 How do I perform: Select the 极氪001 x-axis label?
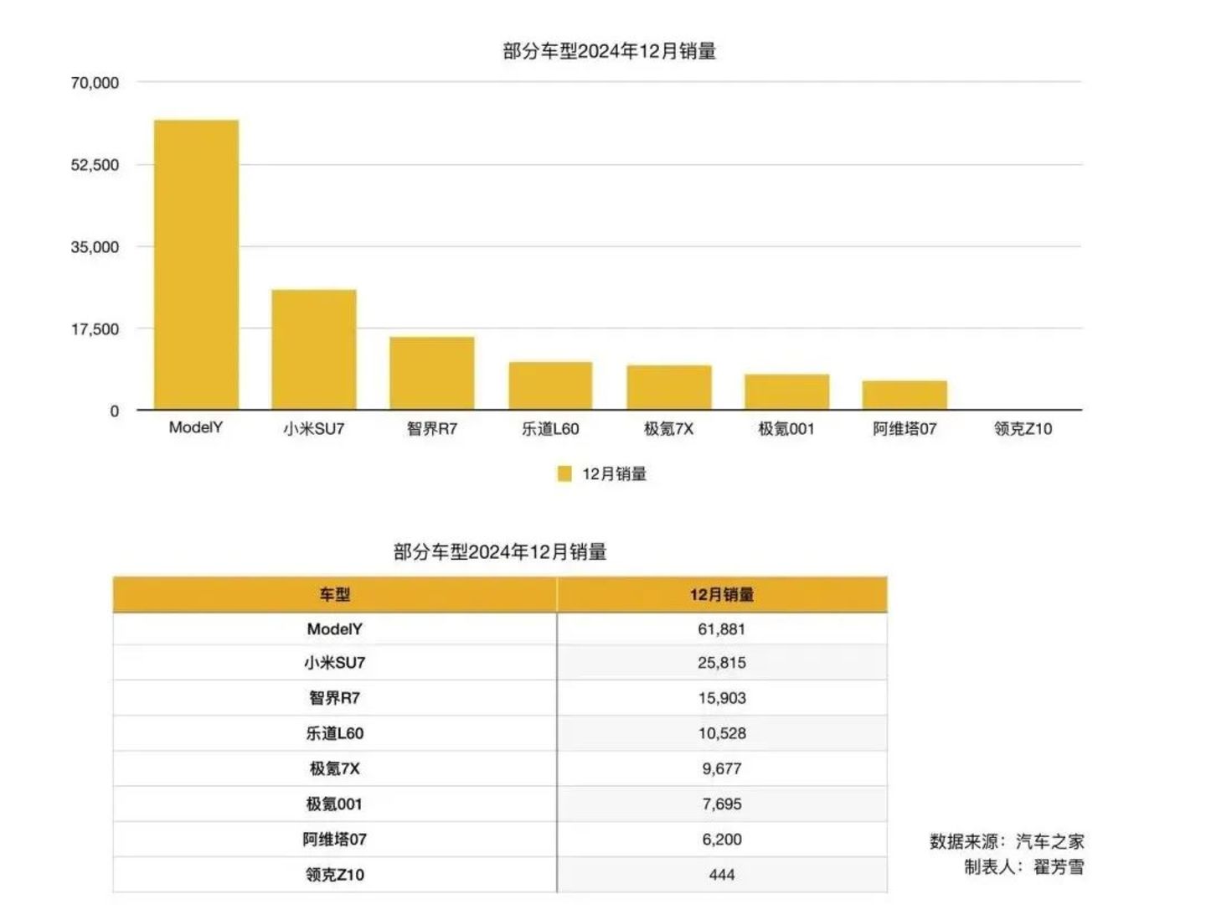tap(786, 429)
